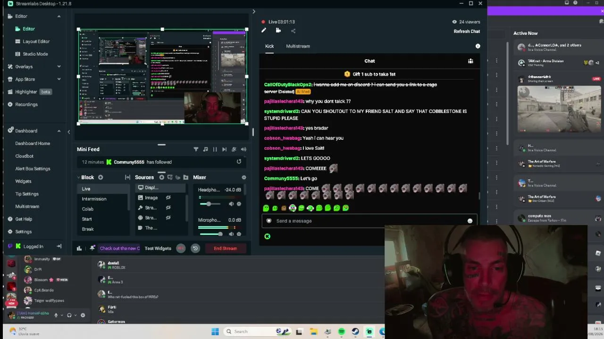
Task: Click the share stream icon
Action: click(293, 31)
